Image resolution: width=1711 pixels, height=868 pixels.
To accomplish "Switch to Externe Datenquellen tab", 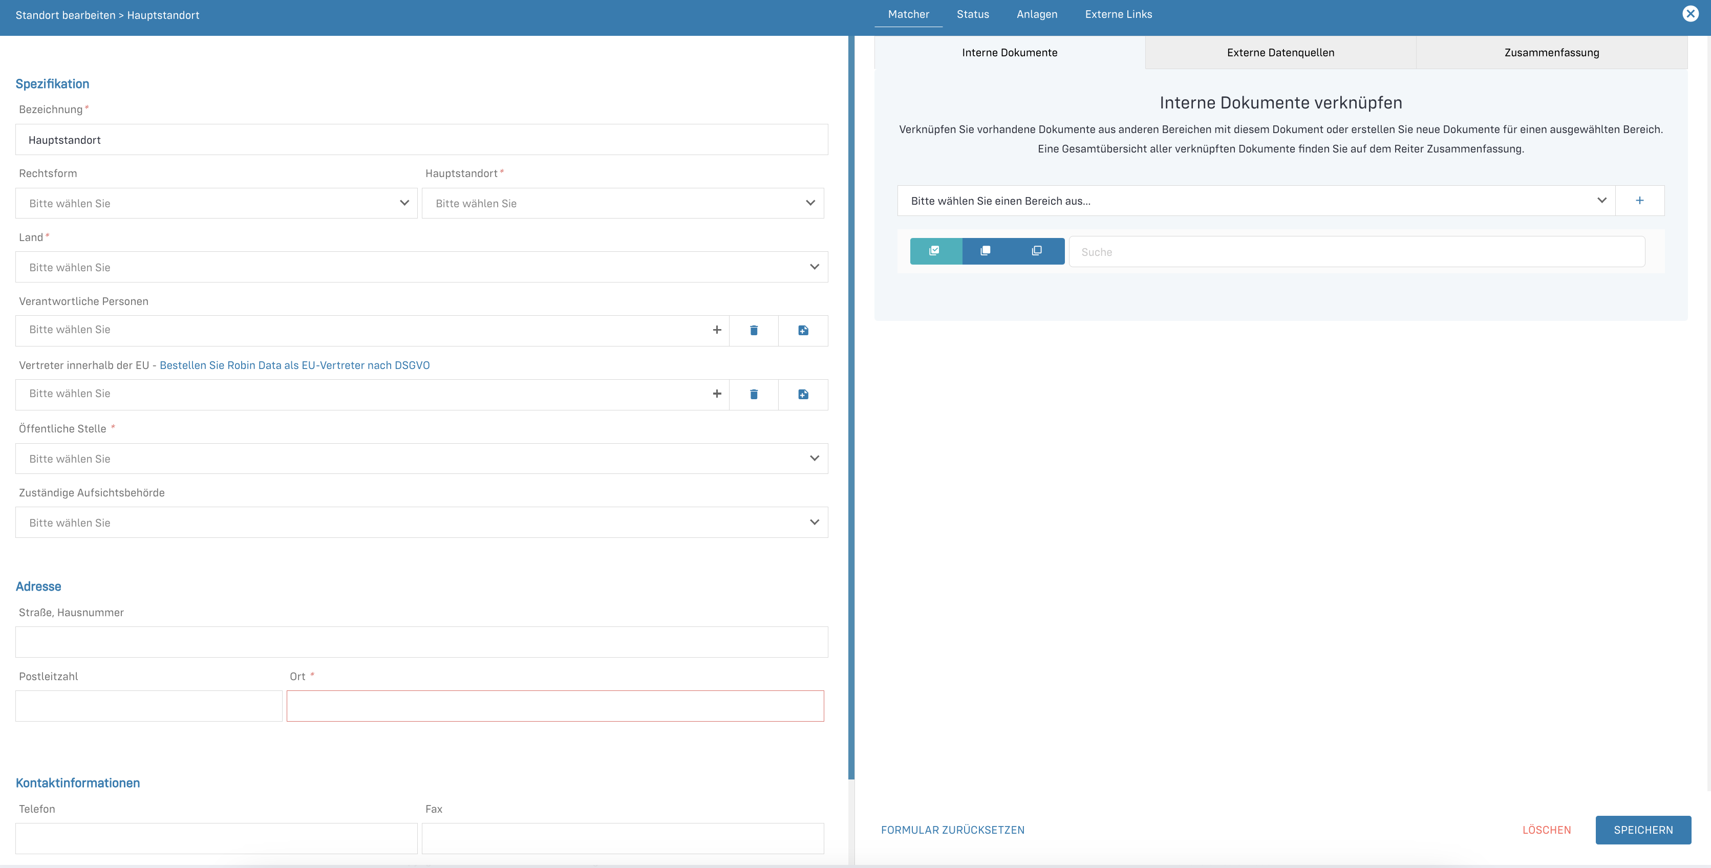I will [x=1280, y=53].
